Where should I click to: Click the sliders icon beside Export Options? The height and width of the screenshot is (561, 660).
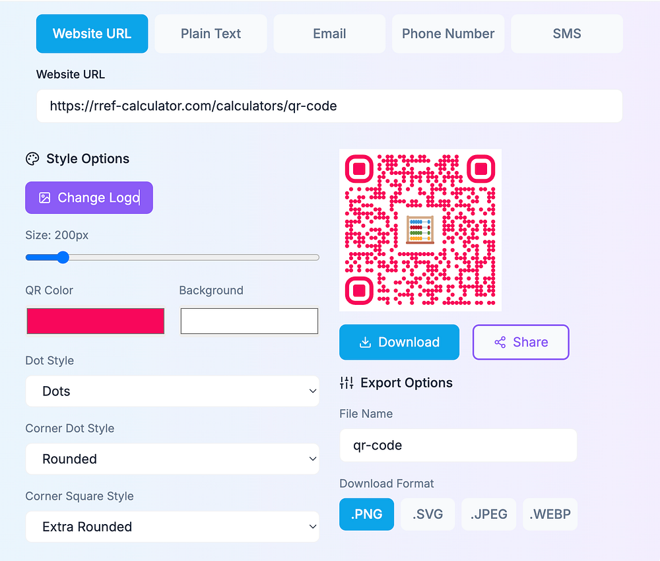pyautogui.click(x=346, y=383)
